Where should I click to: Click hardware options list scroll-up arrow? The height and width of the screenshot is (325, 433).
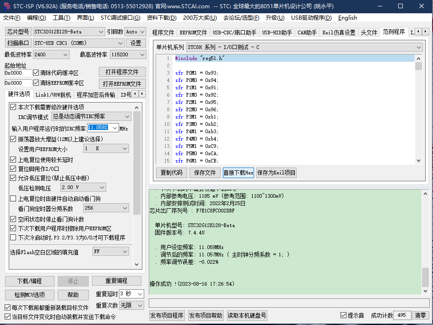137,108
